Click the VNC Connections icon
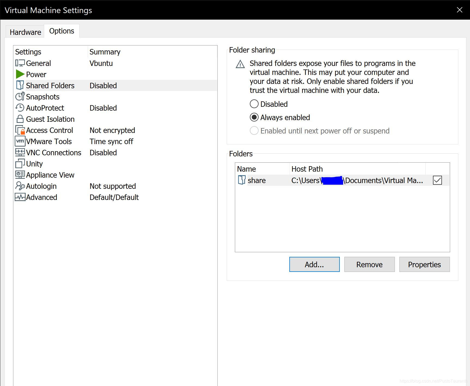 (x=20, y=152)
